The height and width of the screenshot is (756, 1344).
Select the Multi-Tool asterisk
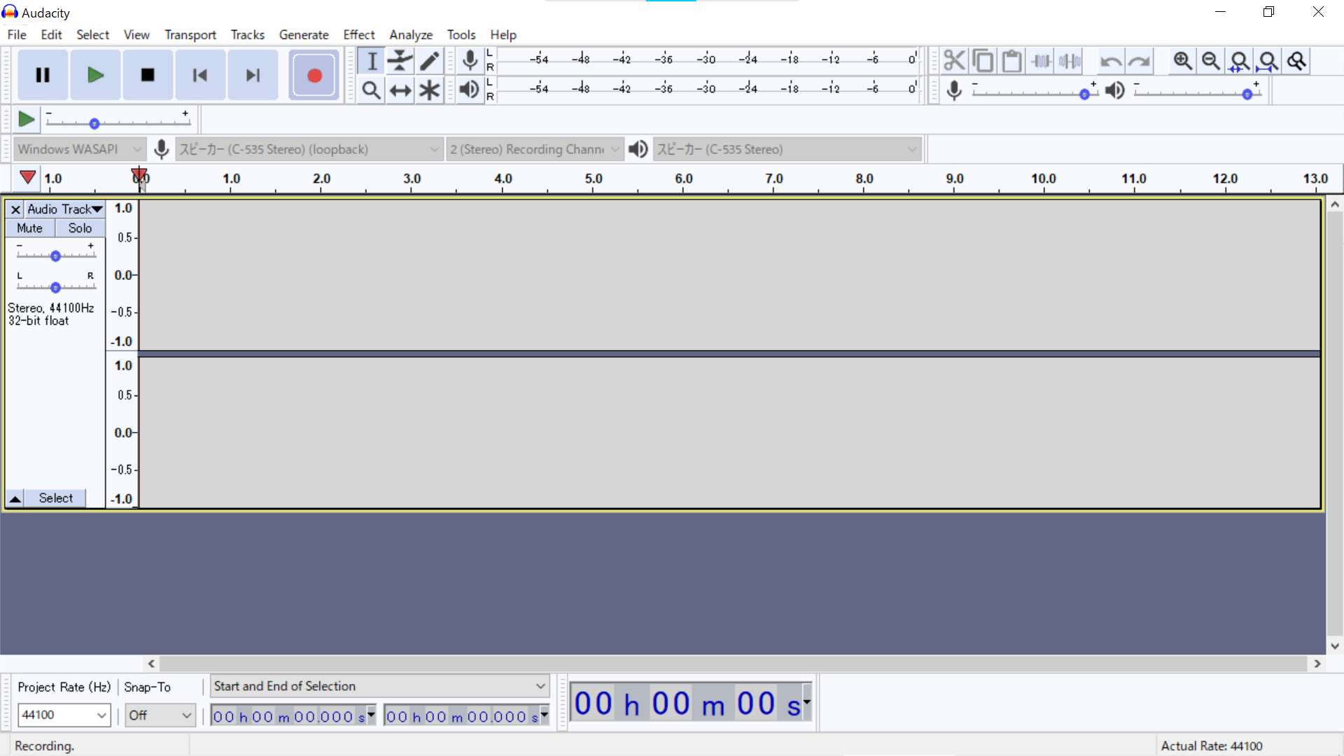(x=429, y=90)
